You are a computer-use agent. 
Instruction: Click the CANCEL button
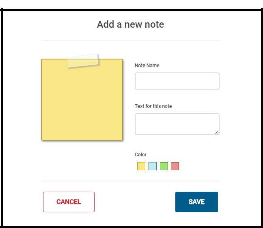click(69, 202)
